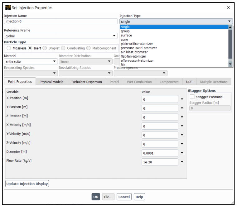Click the Cancel button
237x206 pixels.
124,197
